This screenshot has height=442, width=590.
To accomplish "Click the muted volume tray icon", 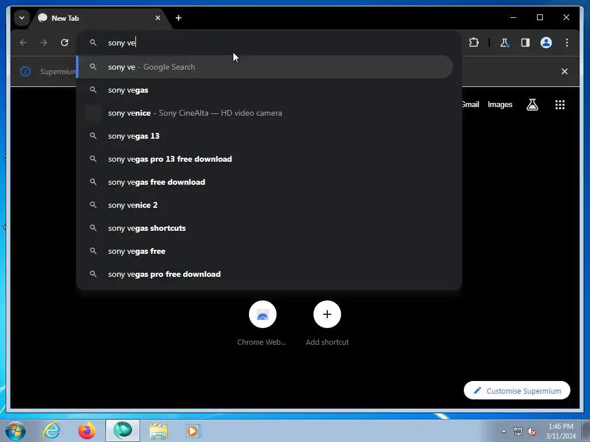I will coord(532,431).
